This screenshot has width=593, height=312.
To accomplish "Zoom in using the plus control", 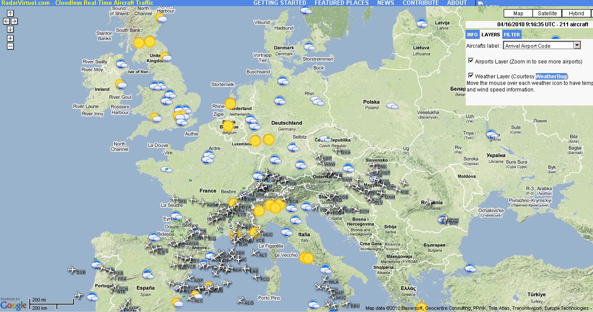I will point(9,38).
